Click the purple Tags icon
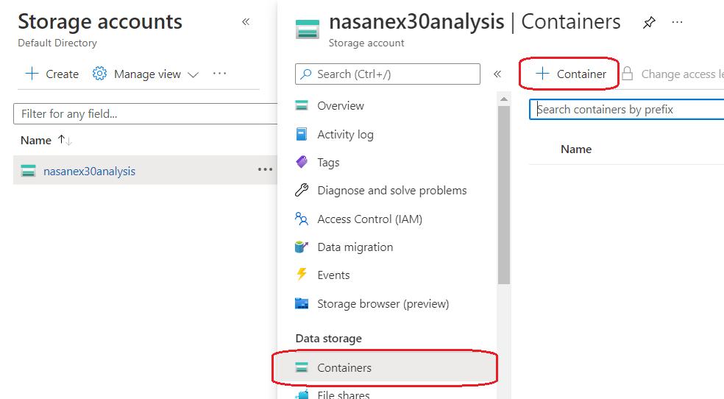The height and width of the screenshot is (399, 724). coord(302,162)
